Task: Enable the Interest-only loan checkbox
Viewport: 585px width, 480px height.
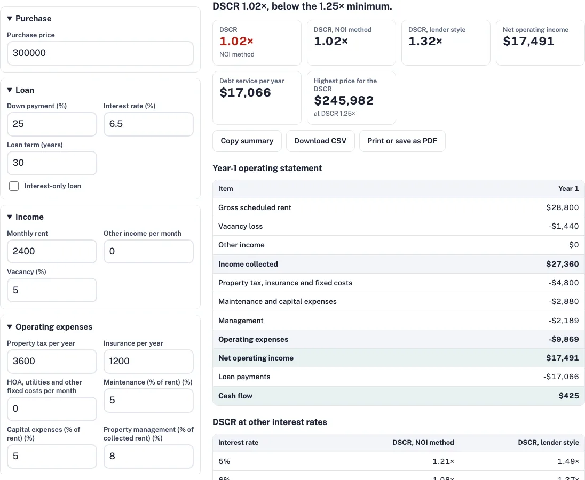Action: pyautogui.click(x=14, y=186)
